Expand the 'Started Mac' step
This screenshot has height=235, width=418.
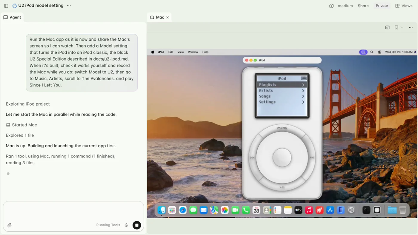point(21,125)
